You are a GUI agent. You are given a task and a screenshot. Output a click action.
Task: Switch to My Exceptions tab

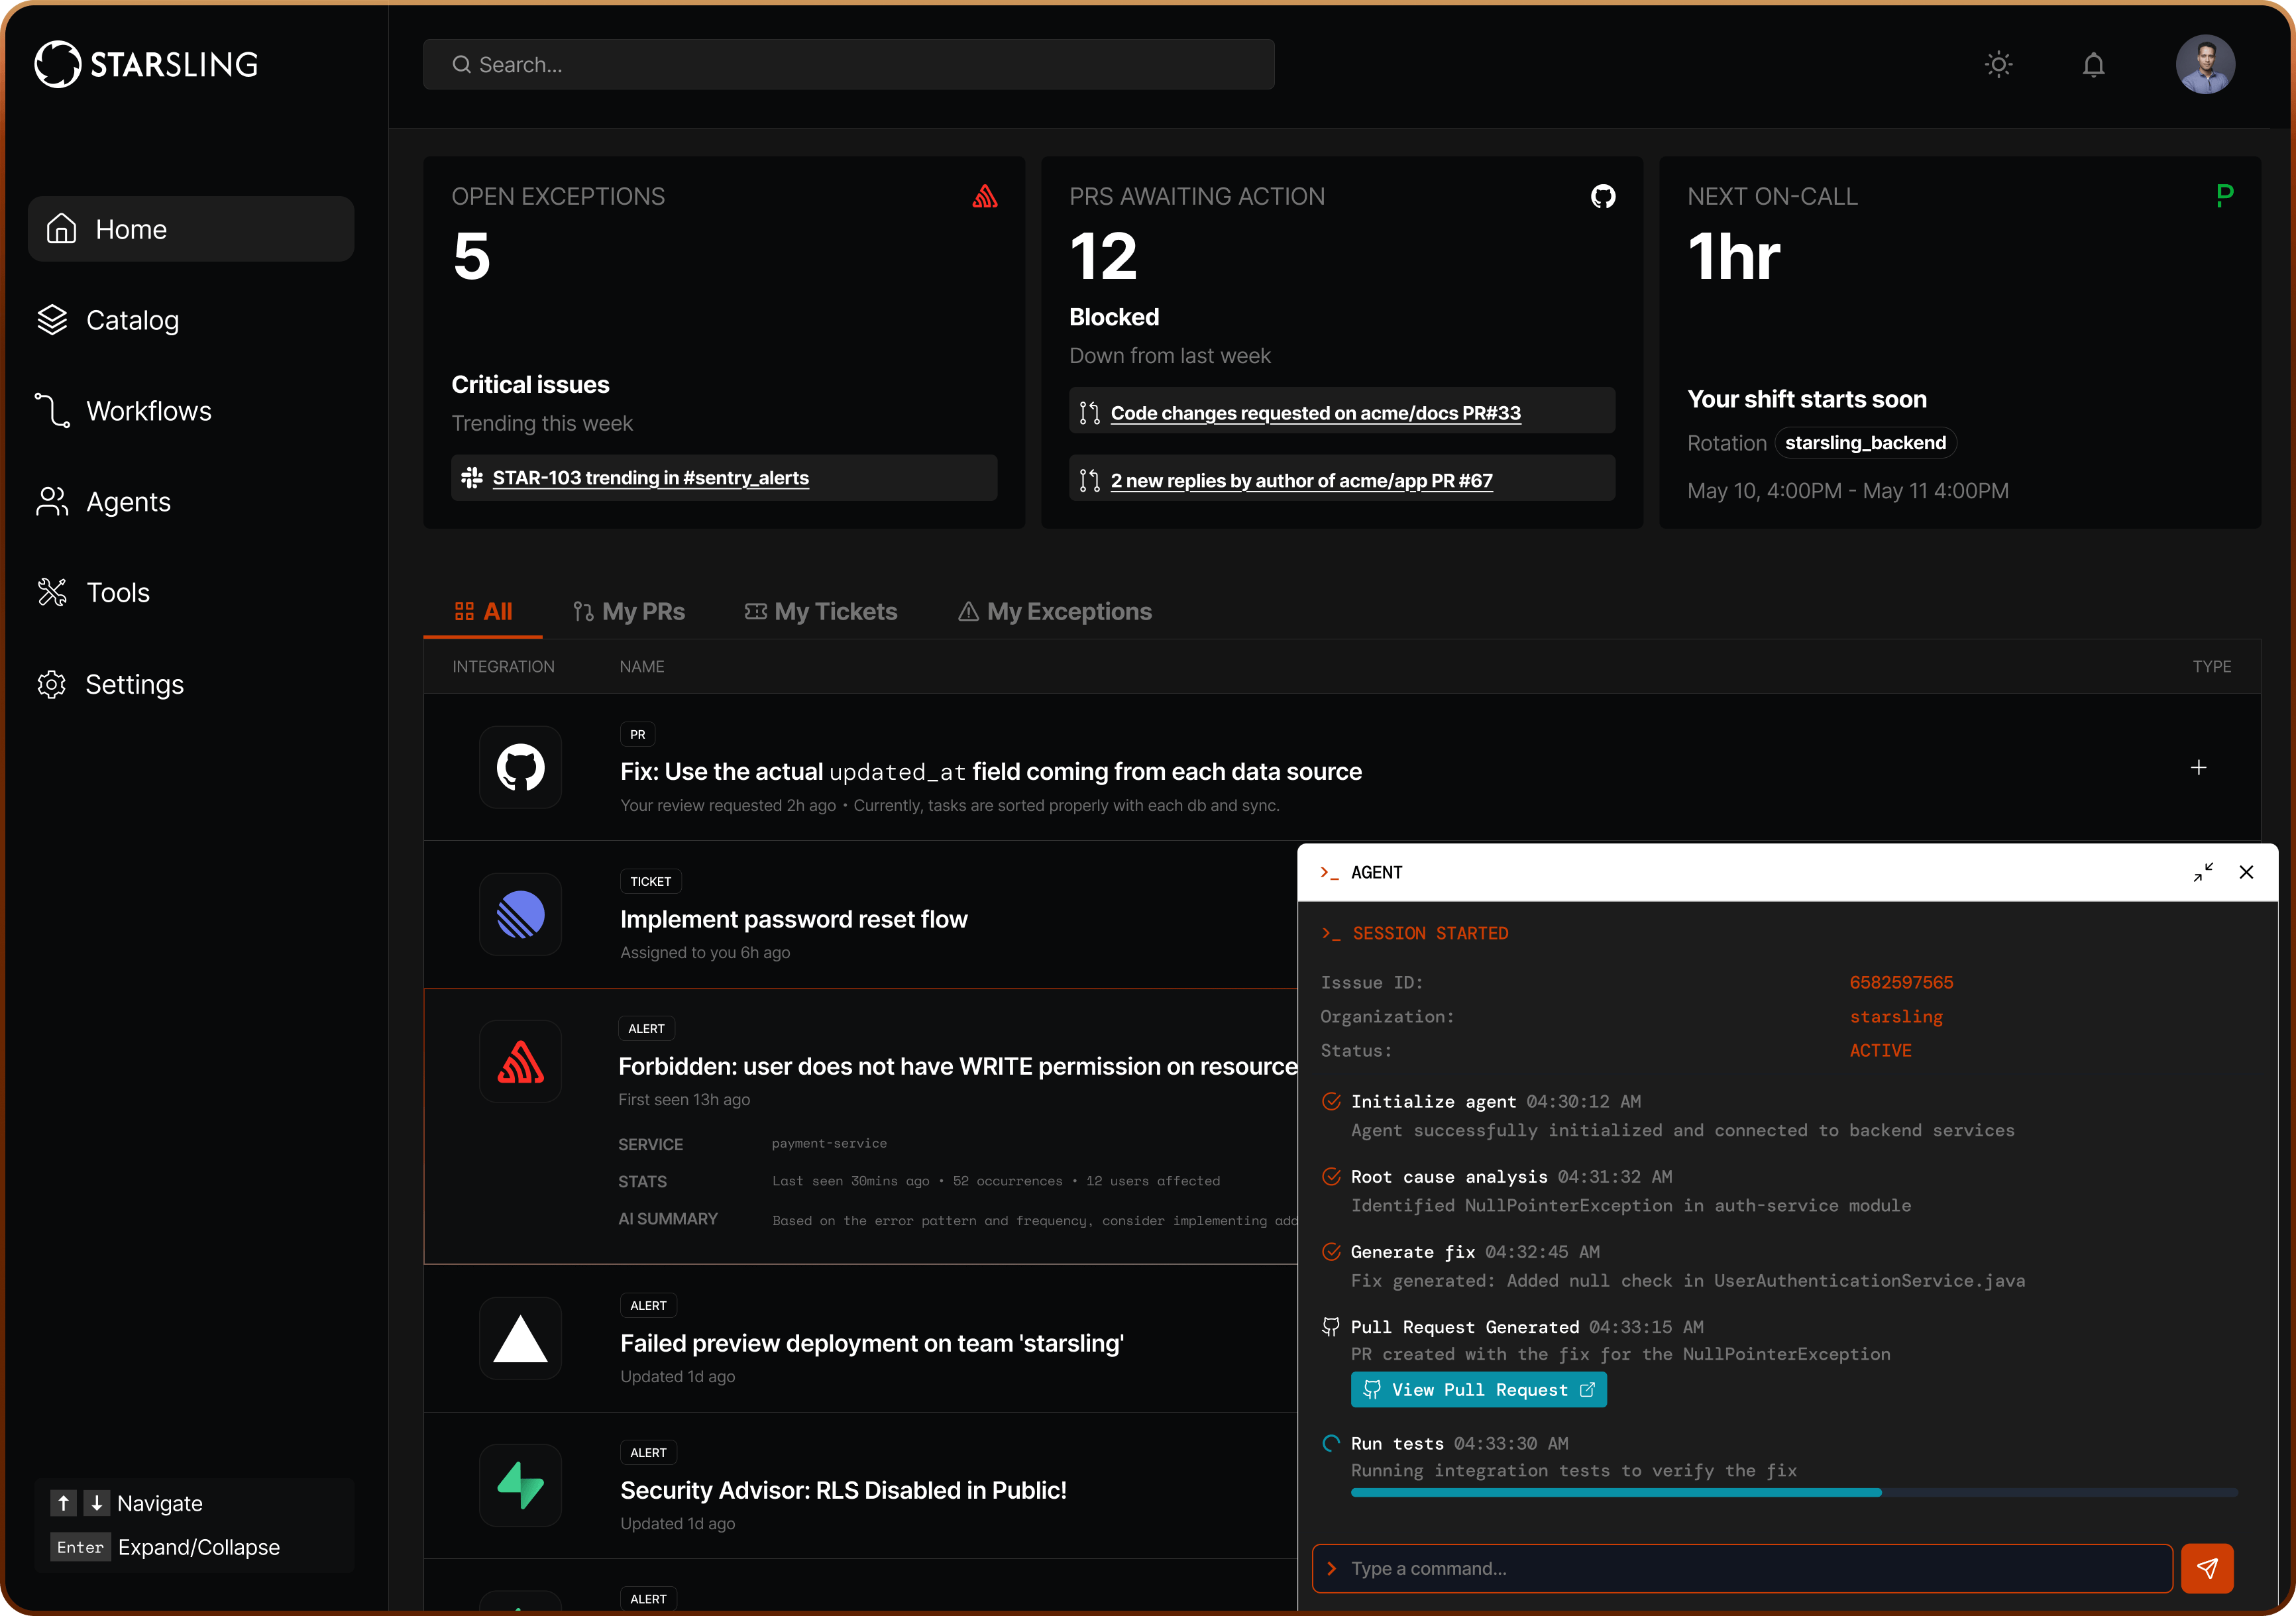[1055, 611]
